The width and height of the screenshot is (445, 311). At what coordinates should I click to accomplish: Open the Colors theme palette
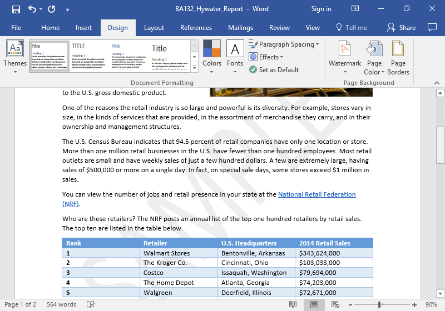click(211, 55)
